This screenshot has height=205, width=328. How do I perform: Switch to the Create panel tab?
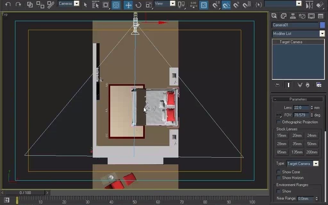275,15
